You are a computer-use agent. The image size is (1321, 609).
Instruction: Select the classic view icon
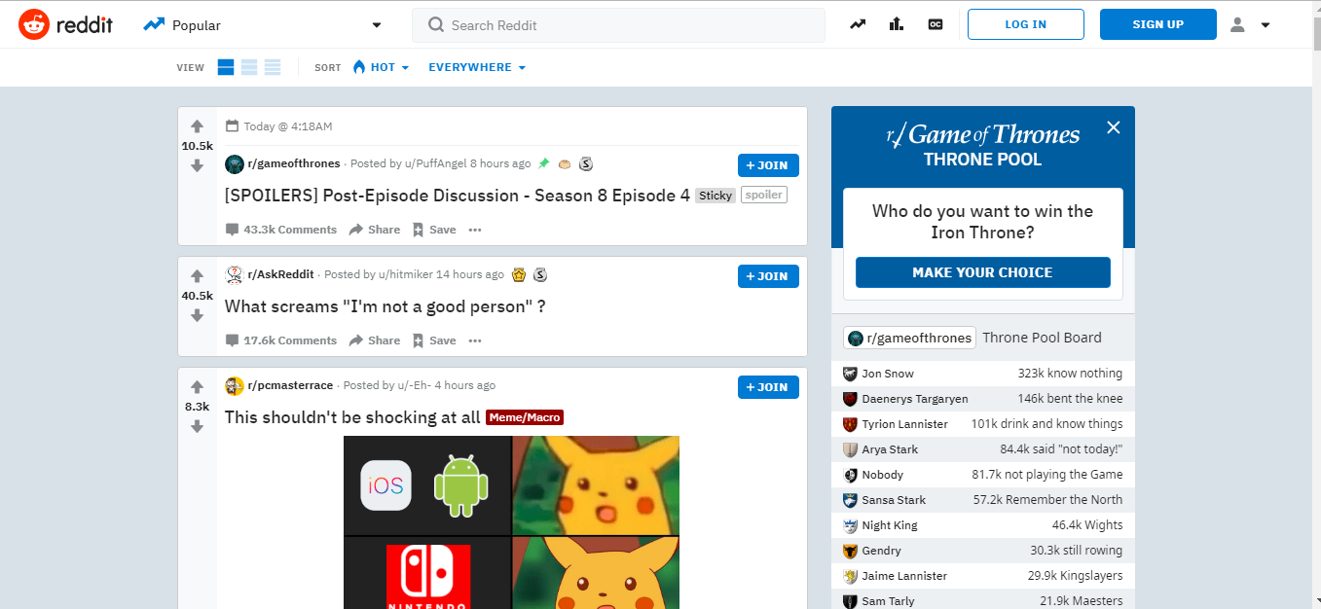pyautogui.click(x=249, y=67)
